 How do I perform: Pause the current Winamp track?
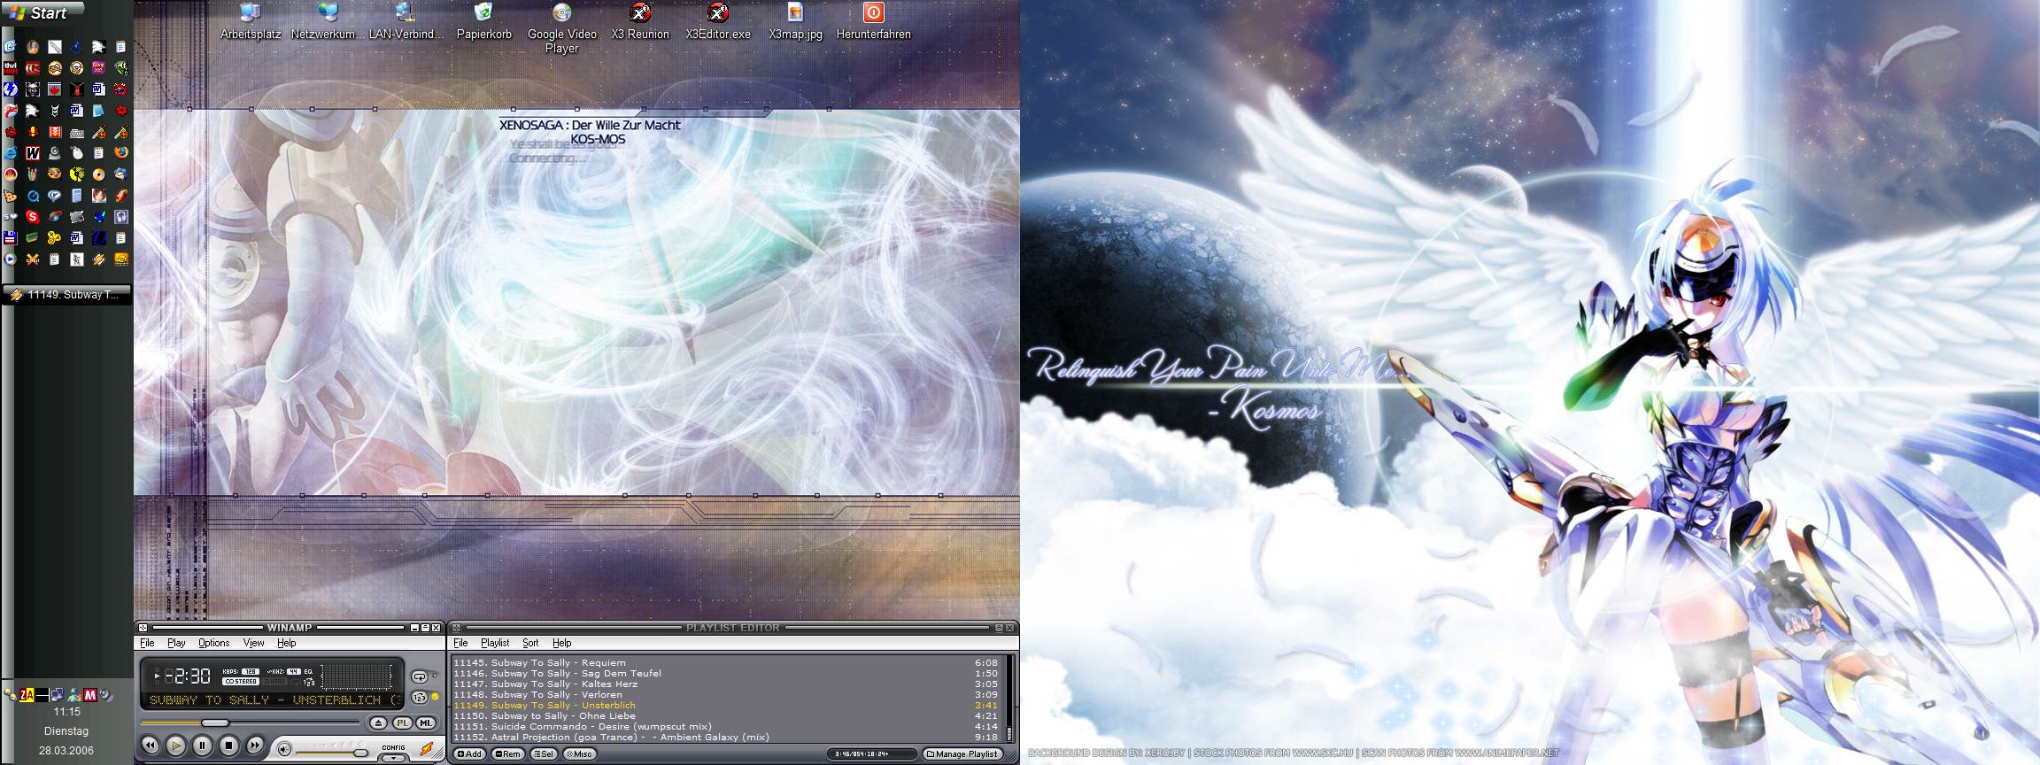pyautogui.click(x=202, y=746)
